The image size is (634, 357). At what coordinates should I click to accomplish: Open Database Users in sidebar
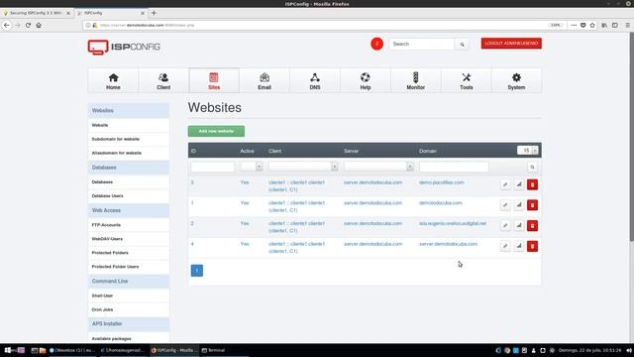(108, 196)
